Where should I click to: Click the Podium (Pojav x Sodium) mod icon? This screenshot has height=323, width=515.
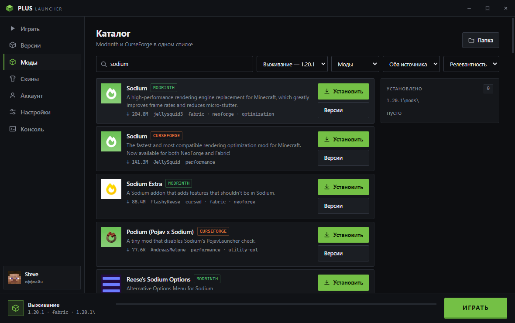[111, 237]
